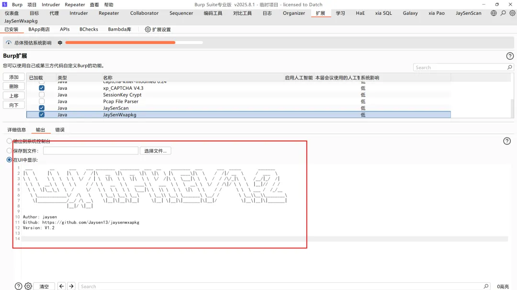Click the Version: V1.2 output line

[39, 228]
